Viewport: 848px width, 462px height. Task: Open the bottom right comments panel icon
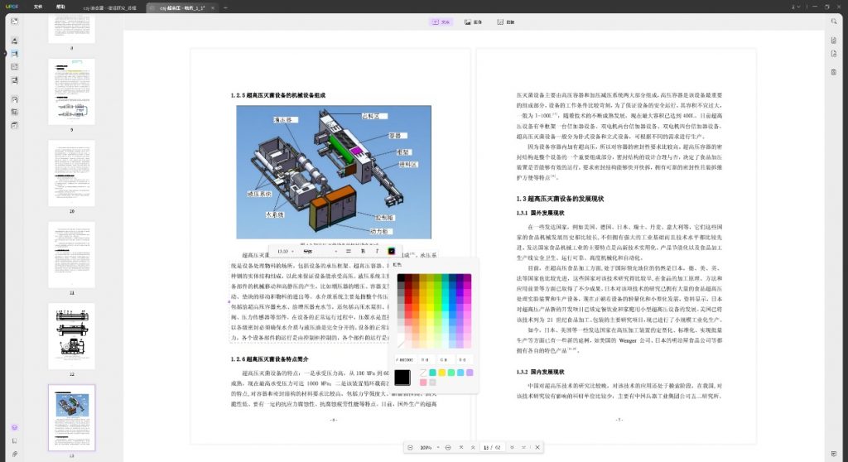pos(834,454)
